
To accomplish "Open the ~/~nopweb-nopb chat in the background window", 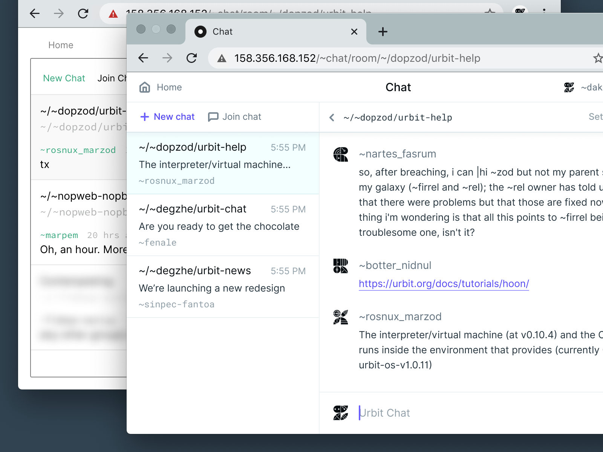I will click(79, 223).
